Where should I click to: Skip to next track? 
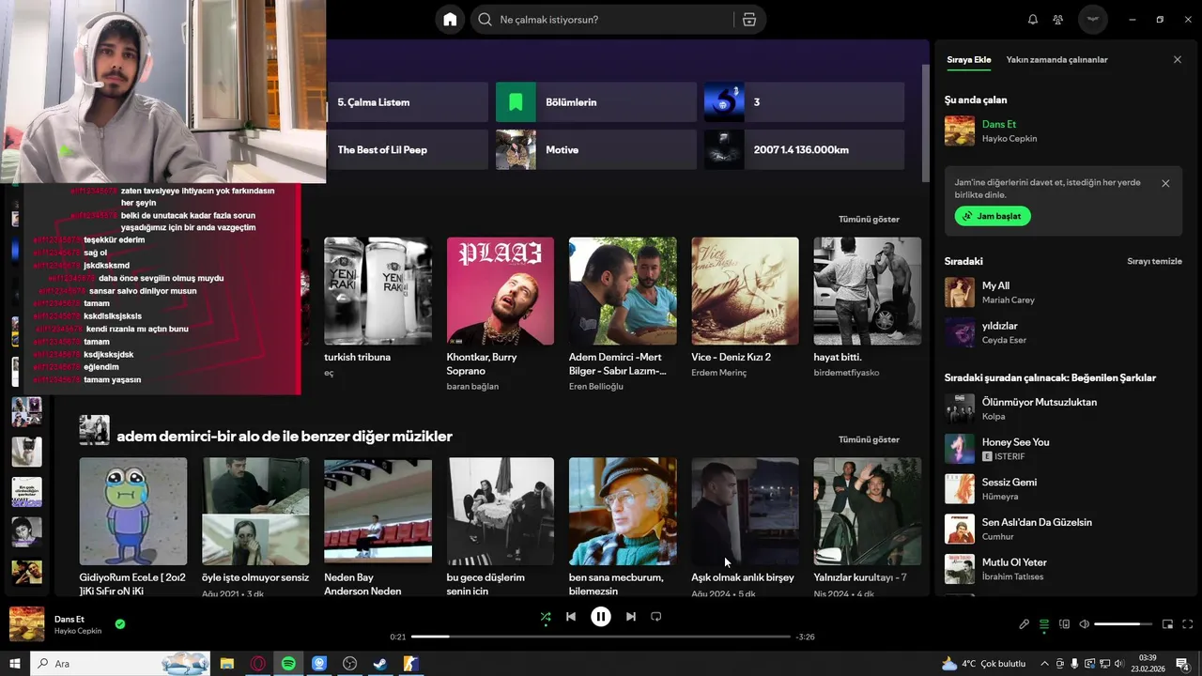(x=631, y=617)
